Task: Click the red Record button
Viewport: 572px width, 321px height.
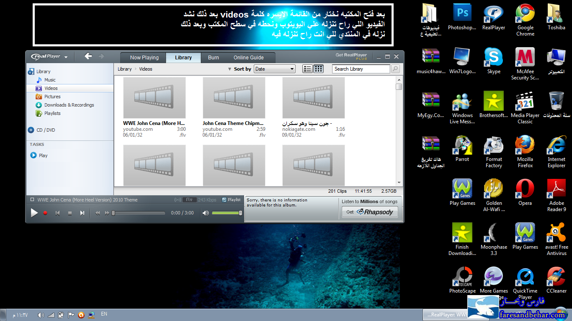Action: (x=45, y=213)
